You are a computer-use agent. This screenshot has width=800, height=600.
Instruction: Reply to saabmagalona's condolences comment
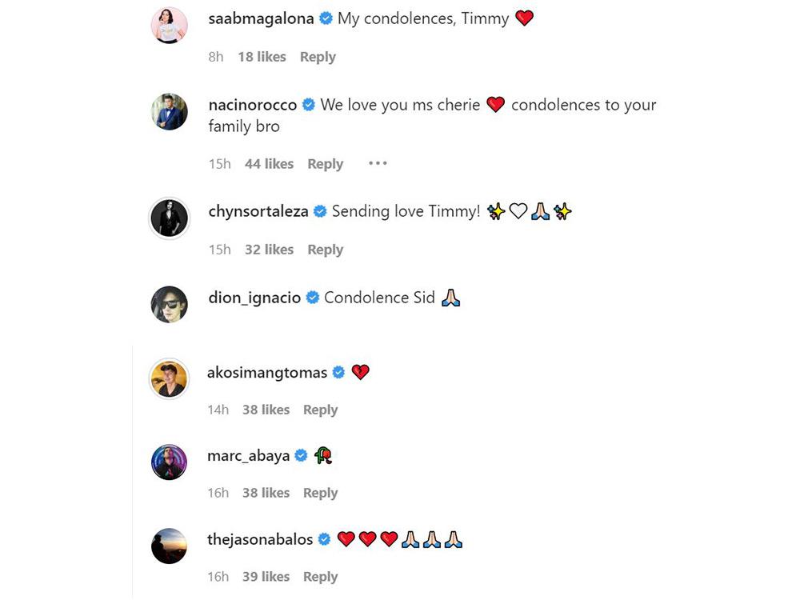318,57
